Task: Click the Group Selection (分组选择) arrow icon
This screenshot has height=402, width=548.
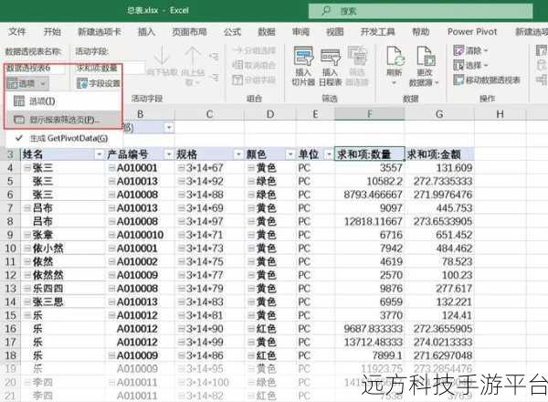Action: point(237,50)
